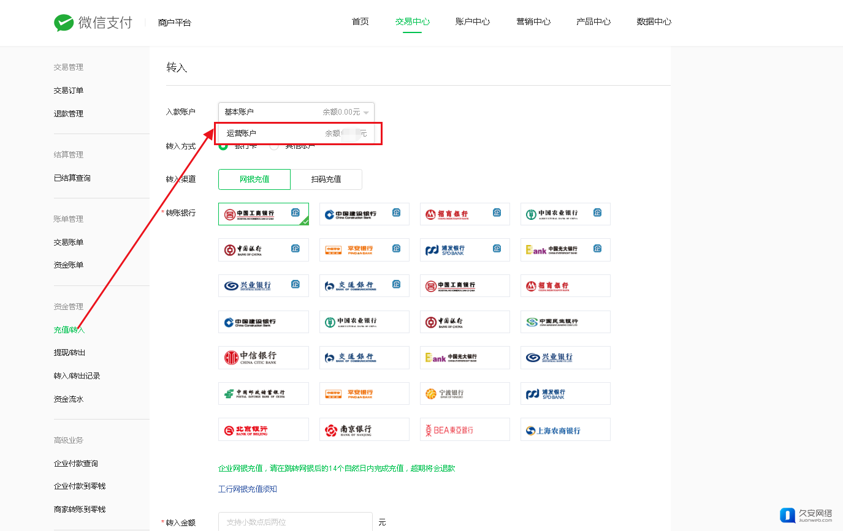The image size is (843, 531).
Task: Select personal 中国工商银行 without 企 badge
Action: 465,285
